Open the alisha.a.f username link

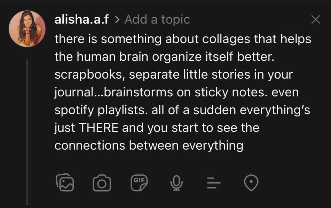coord(81,20)
